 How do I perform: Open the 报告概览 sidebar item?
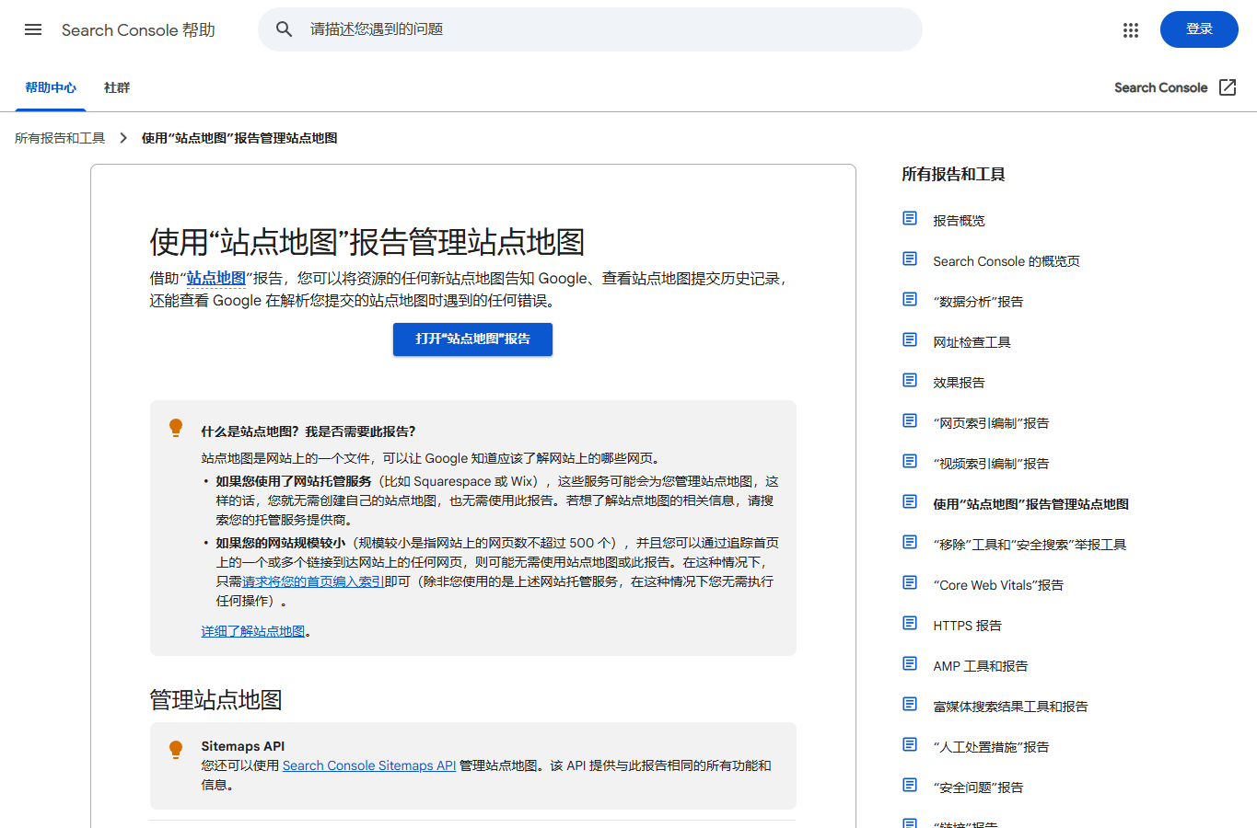coord(959,221)
